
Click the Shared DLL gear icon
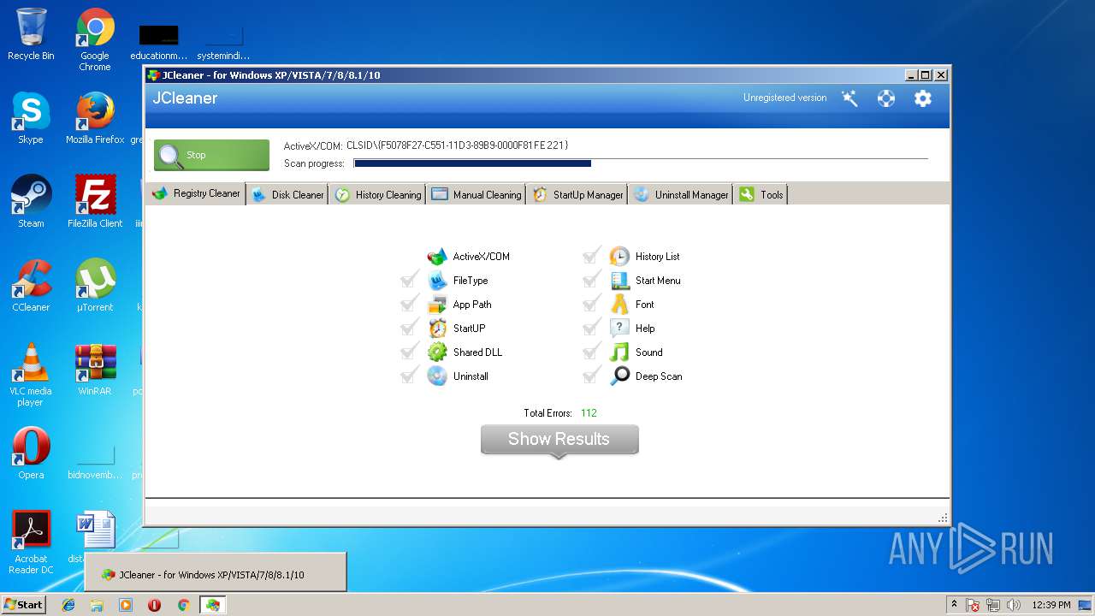pos(437,352)
